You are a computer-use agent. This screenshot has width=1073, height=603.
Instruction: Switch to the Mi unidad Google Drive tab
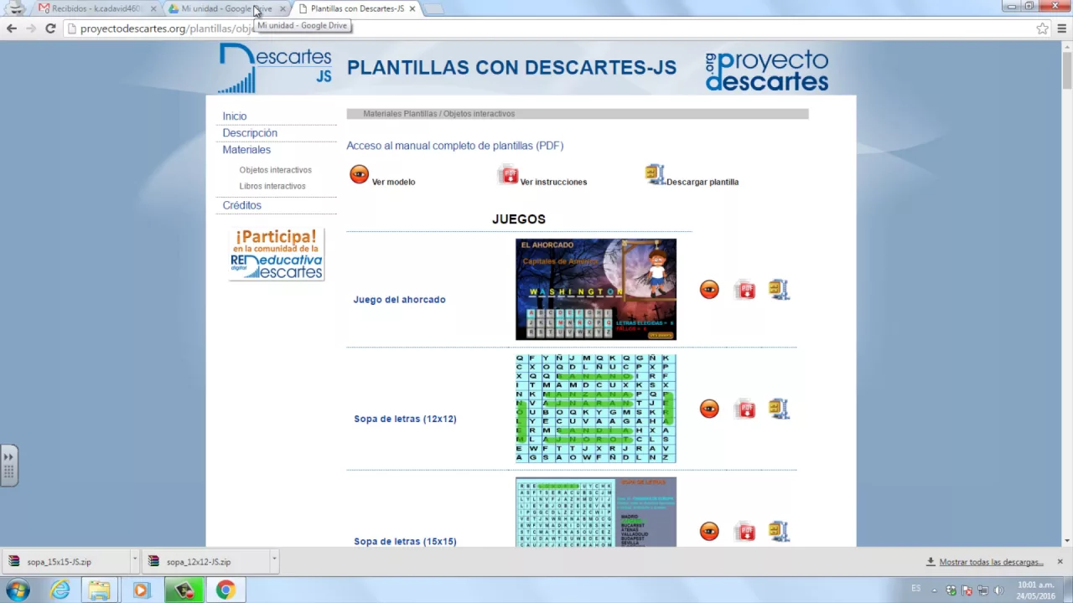point(225,8)
